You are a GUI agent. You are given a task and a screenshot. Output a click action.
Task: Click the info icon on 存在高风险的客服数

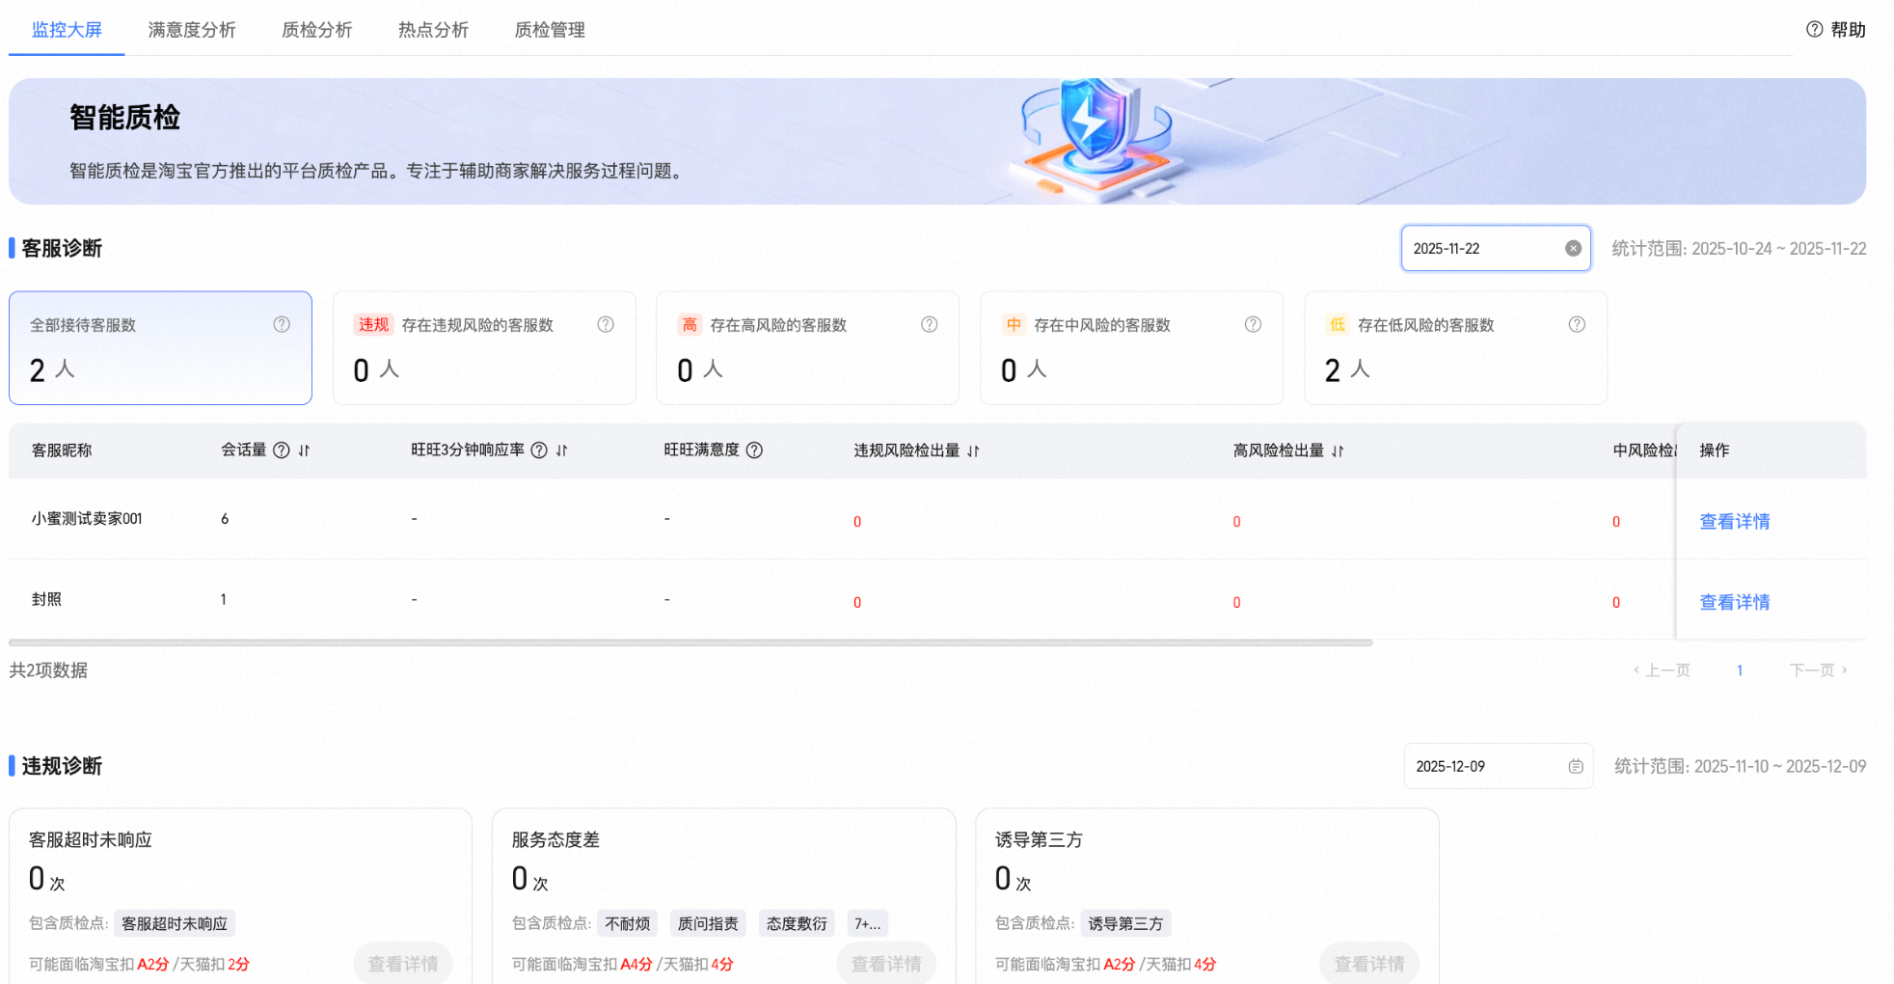tap(929, 324)
